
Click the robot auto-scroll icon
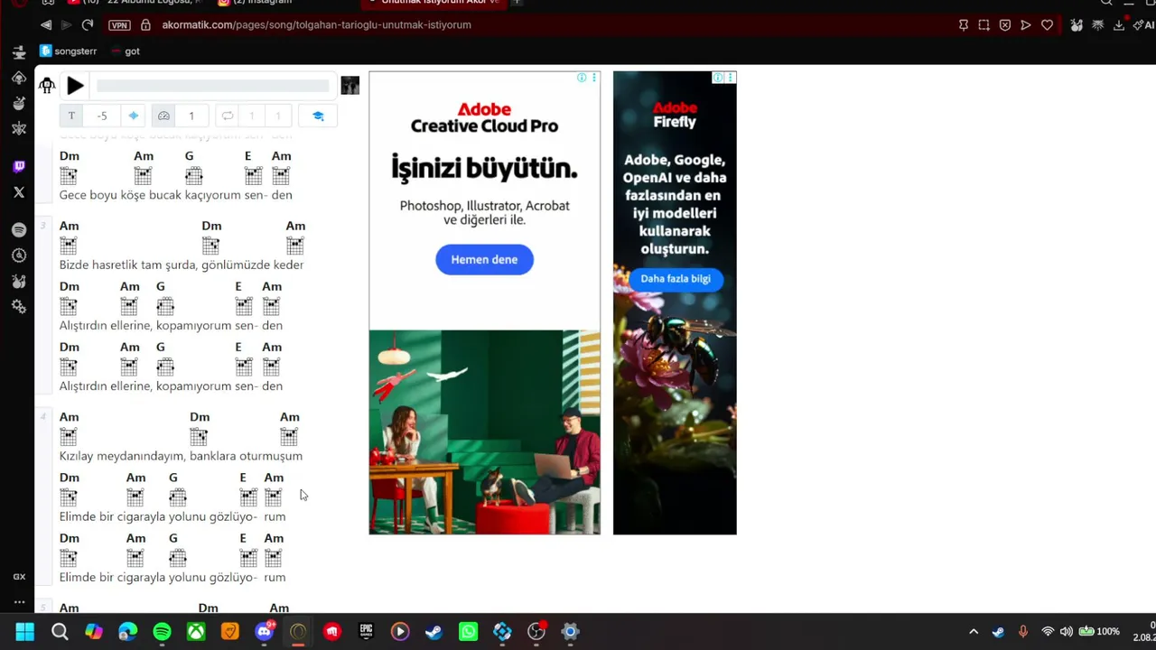pyautogui.click(x=47, y=86)
